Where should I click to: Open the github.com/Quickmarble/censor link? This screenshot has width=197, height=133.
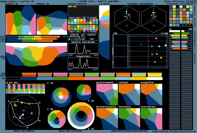pyautogui.click(x=172, y=131)
